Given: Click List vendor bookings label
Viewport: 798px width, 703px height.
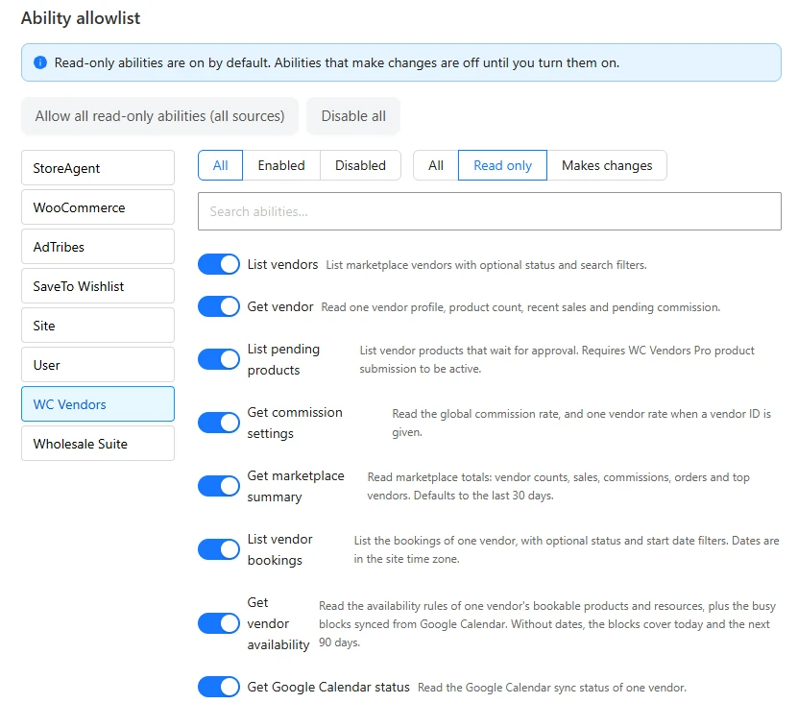Looking at the screenshot, I should [279, 549].
